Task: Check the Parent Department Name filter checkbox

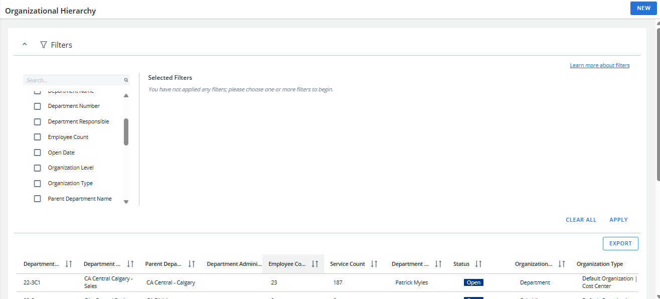Action: pos(37,199)
